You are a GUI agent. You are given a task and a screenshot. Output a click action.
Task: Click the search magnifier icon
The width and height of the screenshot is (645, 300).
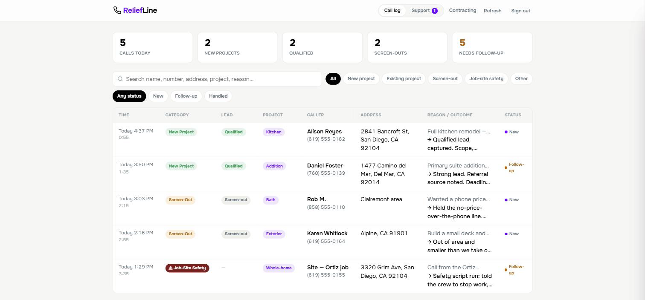coord(120,79)
